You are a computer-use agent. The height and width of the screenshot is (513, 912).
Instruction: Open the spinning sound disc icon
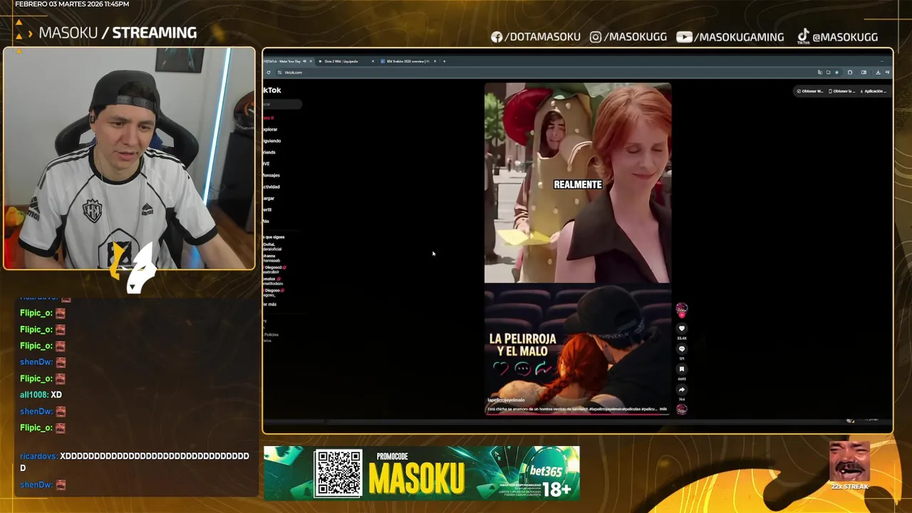tap(682, 410)
